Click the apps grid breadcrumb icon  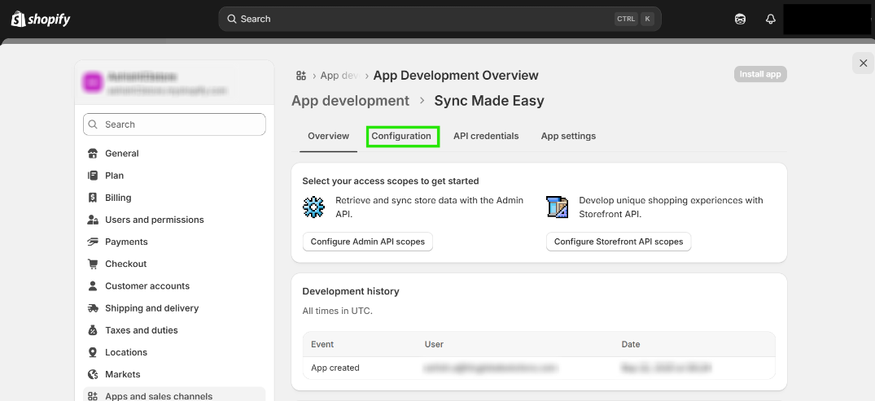[301, 76]
